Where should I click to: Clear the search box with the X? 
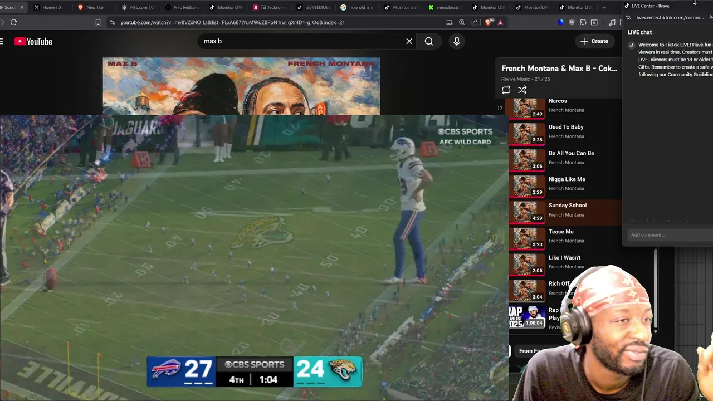point(409,41)
